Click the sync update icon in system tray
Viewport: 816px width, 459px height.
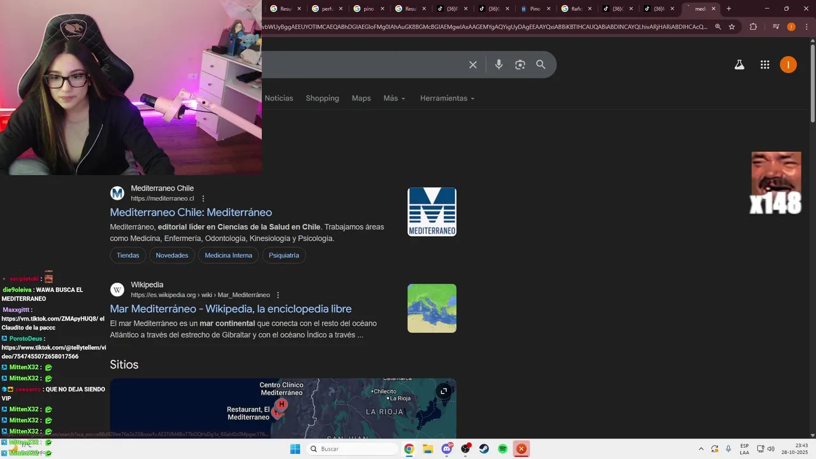coord(715,449)
